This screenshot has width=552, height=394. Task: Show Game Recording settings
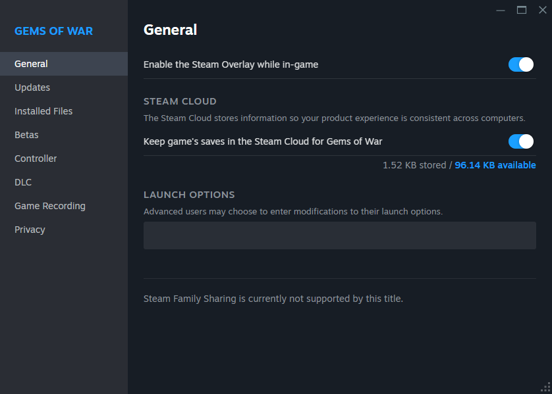[x=64, y=206]
